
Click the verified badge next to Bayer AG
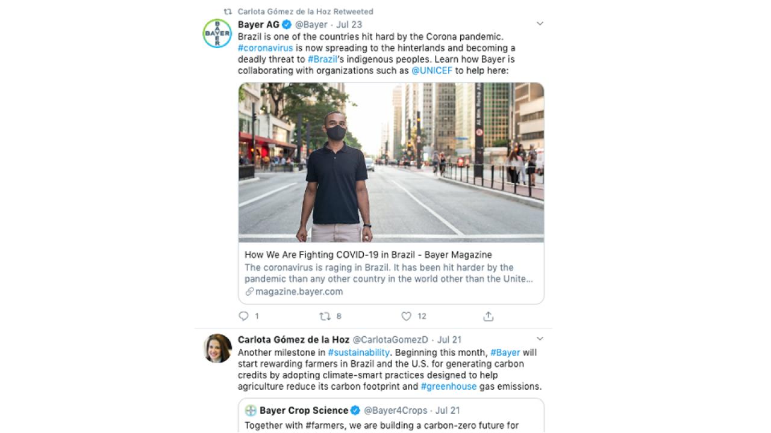pyautogui.click(x=287, y=25)
